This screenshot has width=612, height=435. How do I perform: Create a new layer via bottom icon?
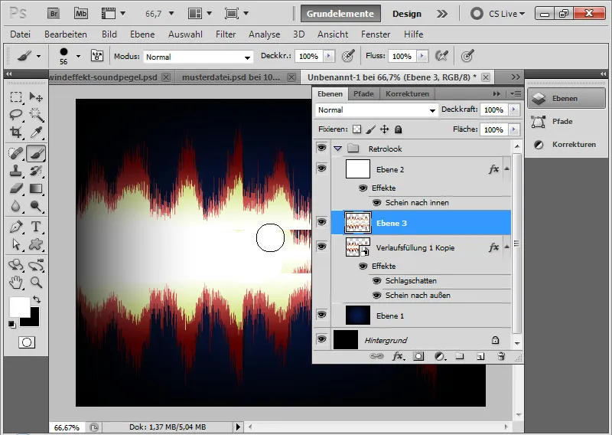480,356
